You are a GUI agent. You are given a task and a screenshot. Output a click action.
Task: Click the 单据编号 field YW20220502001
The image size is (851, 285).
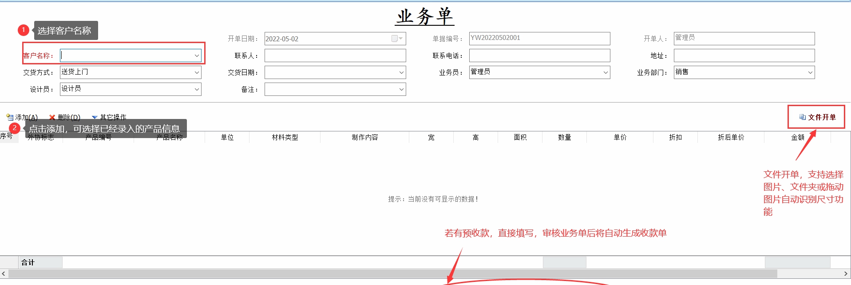point(539,39)
